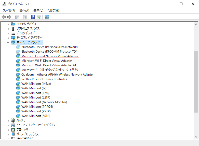This screenshot has width=199, height=146.
Task: Click the scrollbar up arrow
Action: pos(196,24)
